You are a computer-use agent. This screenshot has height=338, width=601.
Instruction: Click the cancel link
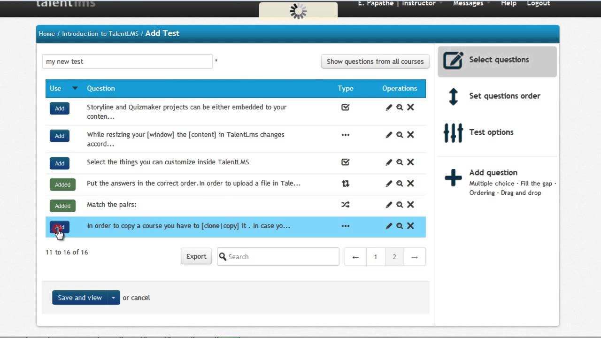141,298
